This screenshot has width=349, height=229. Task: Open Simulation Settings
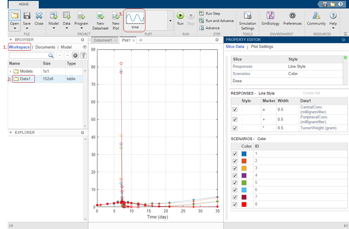coord(248,20)
